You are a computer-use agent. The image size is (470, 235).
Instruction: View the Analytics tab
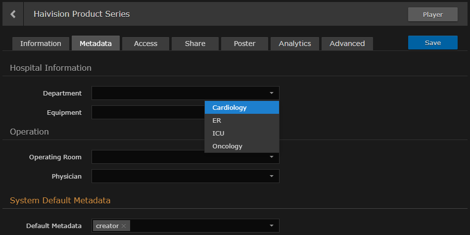pos(294,44)
